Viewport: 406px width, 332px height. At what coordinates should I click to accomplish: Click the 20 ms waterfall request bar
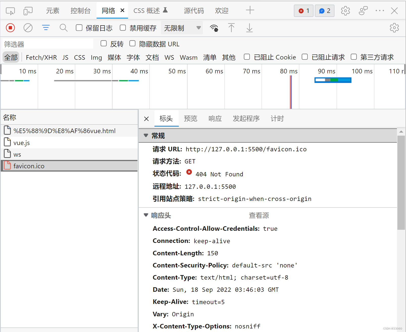(x=96, y=80)
